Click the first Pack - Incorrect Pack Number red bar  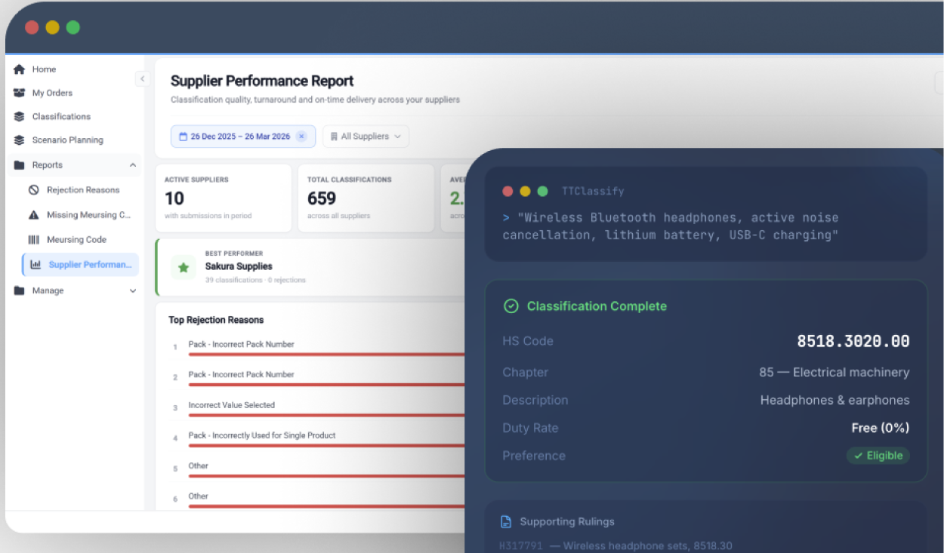(326, 355)
